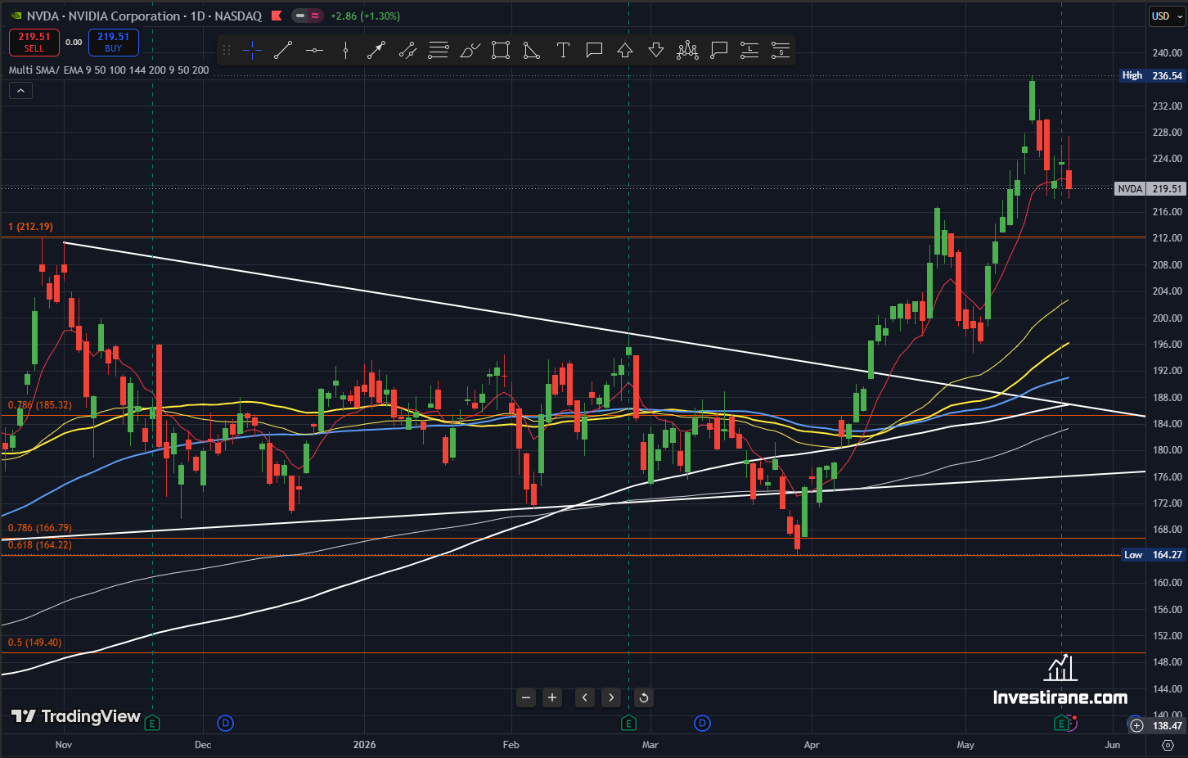The height and width of the screenshot is (758, 1188).
Task: Zoom out the chart with minus button
Action: [x=527, y=697]
